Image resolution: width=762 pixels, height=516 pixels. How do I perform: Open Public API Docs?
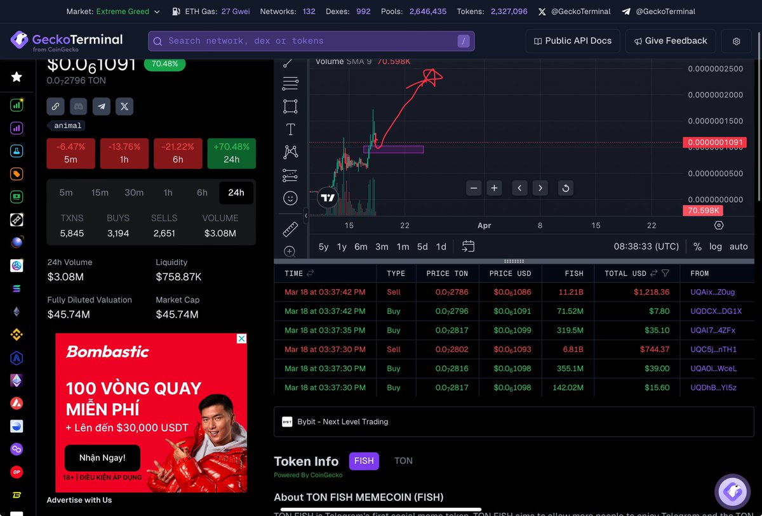pos(572,41)
